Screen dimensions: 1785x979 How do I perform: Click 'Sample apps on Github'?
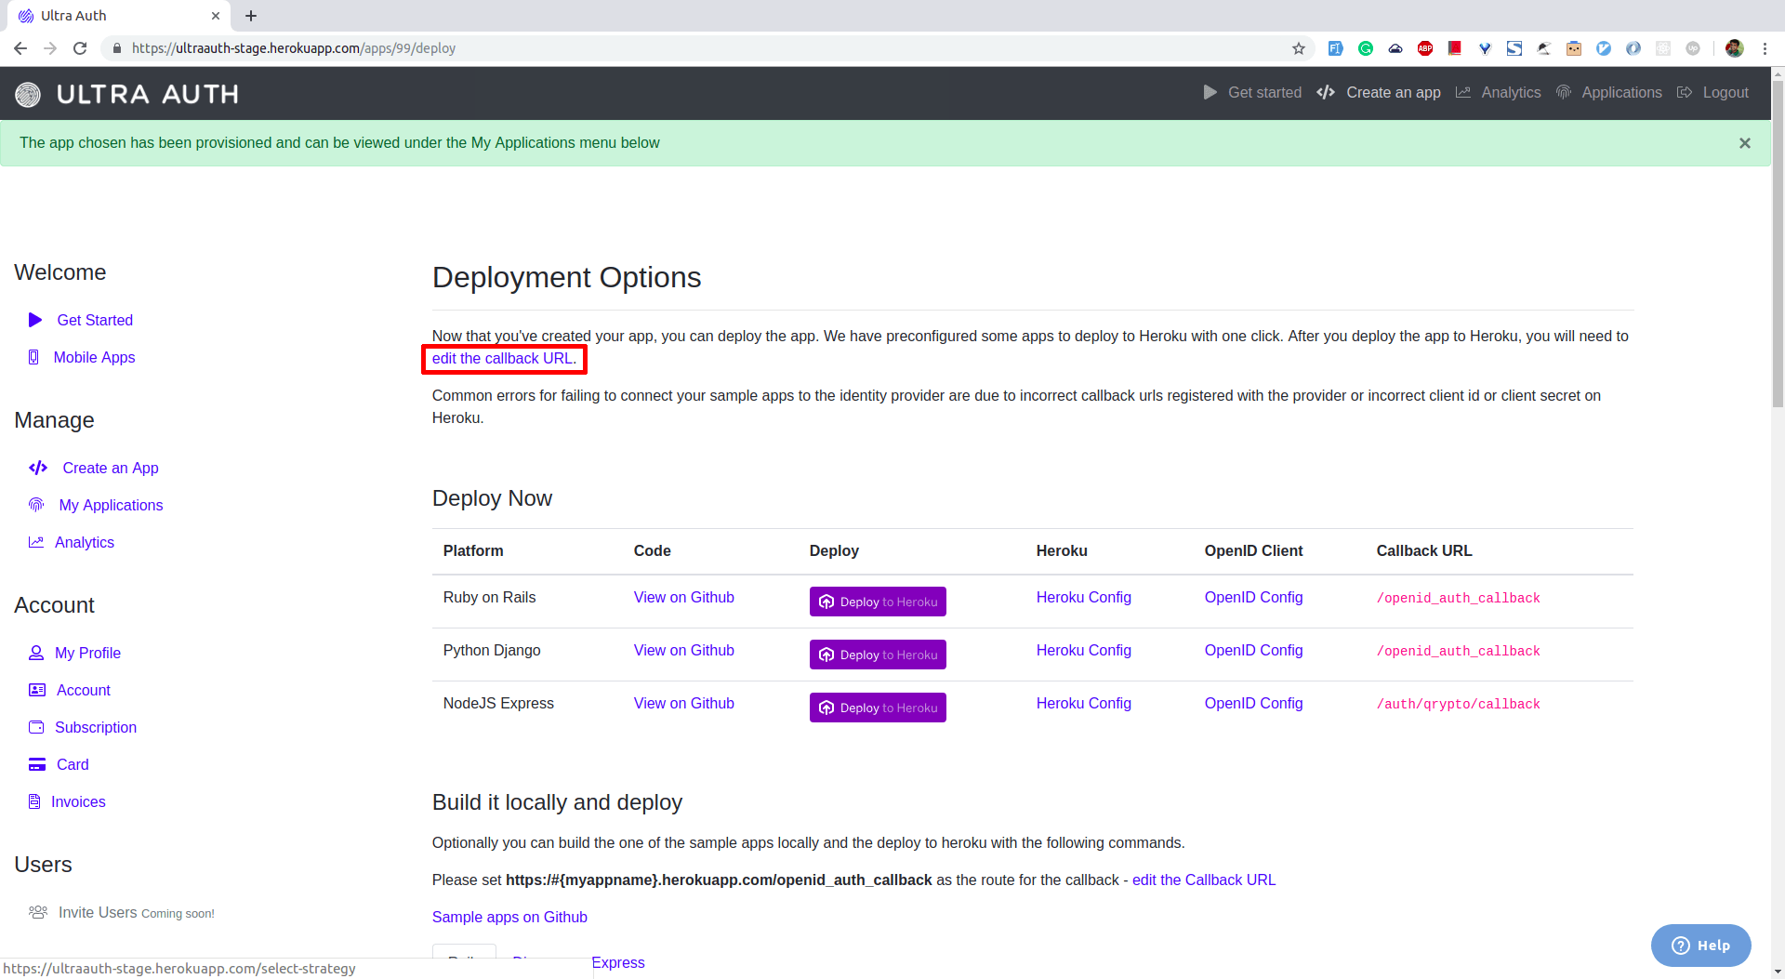coord(509,917)
